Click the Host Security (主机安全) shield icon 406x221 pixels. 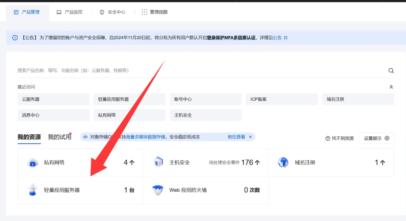coord(158,162)
